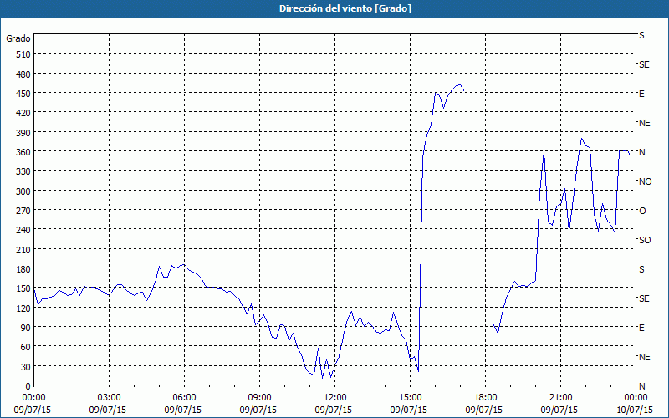Select the 18:00 time label
The image size is (669, 418).
[486, 398]
